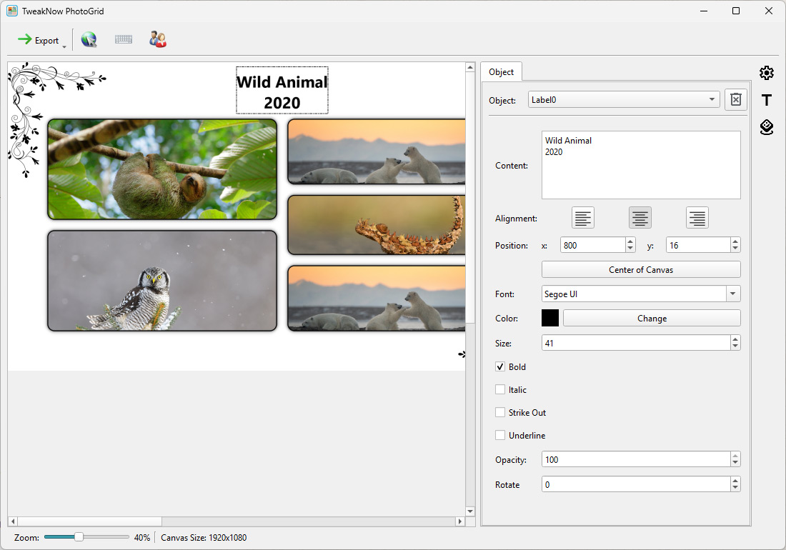The image size is (786, 550).
Task: Open the settings gear sidebar icon
Action: 766,73
